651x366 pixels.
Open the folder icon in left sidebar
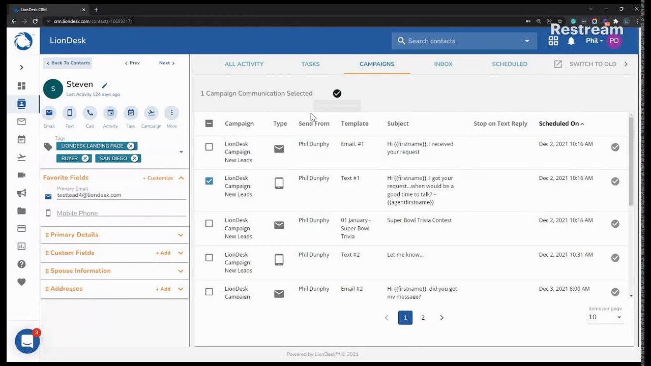[x=21, y=211]
